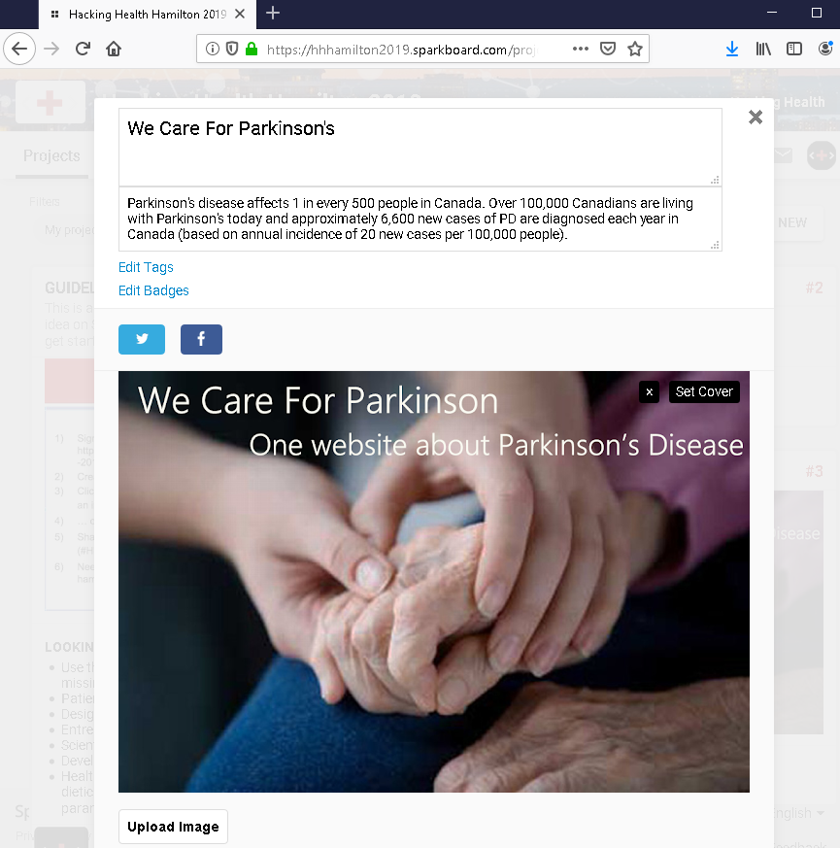
Task: Maximize the browser window
Action: click(x=817, y=13)
